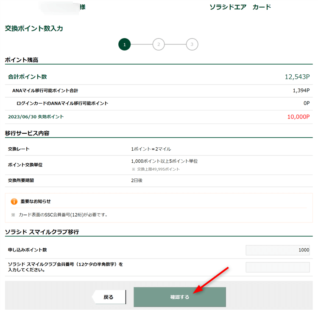Click the ソラシドエア カード header text
The width and height of the screenshot is (318, 310).
pyautogui.click(x=240, y=7)
